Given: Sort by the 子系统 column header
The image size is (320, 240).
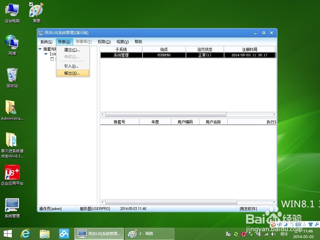Looking at the screenshot, I should coord(121,49).
